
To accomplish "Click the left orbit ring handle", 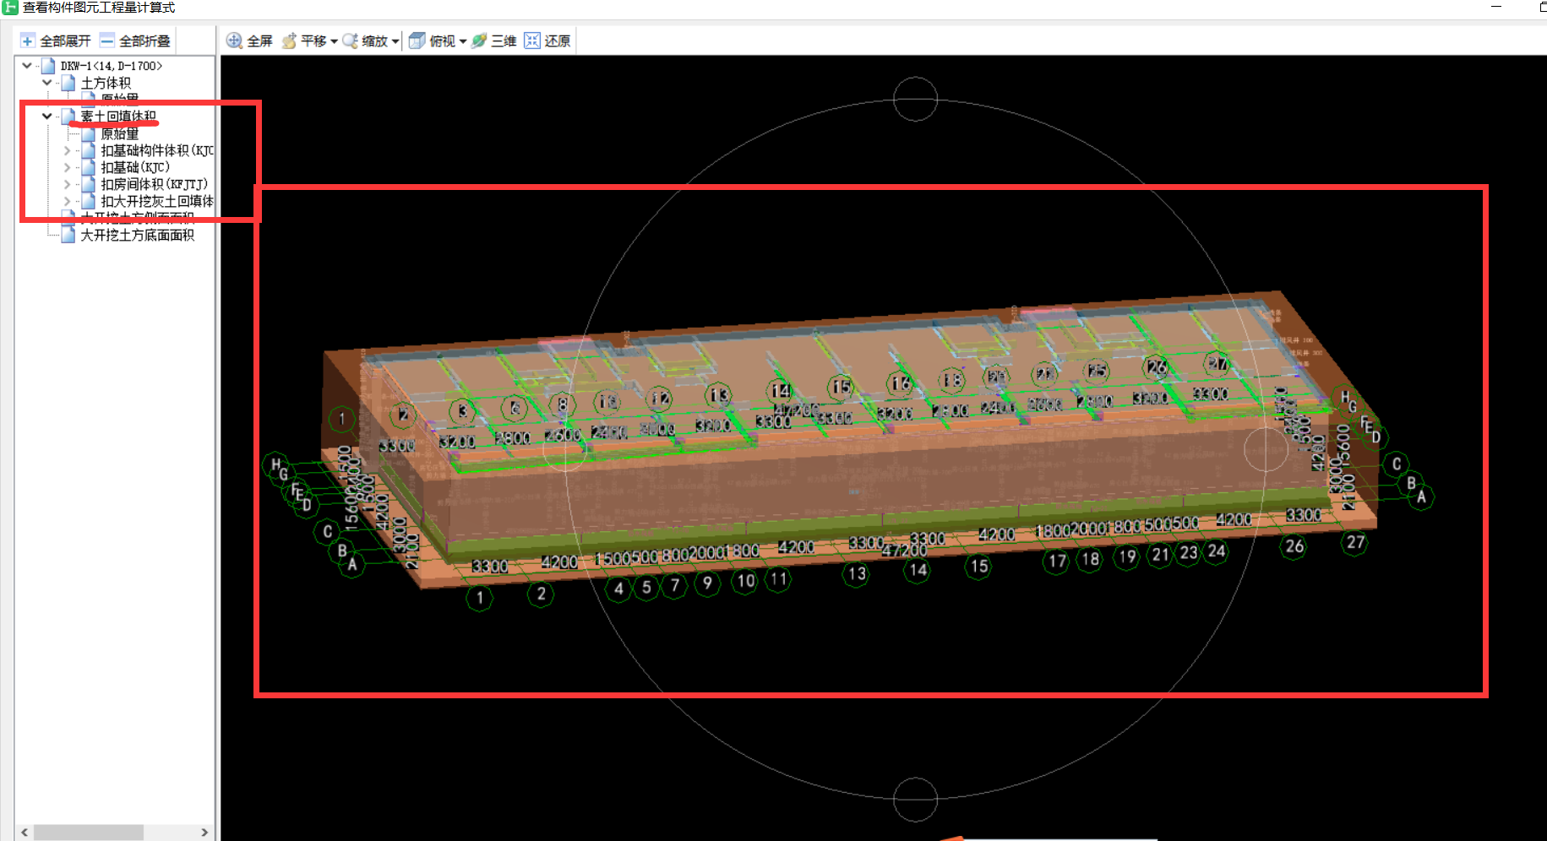I will tap(564, 448).
